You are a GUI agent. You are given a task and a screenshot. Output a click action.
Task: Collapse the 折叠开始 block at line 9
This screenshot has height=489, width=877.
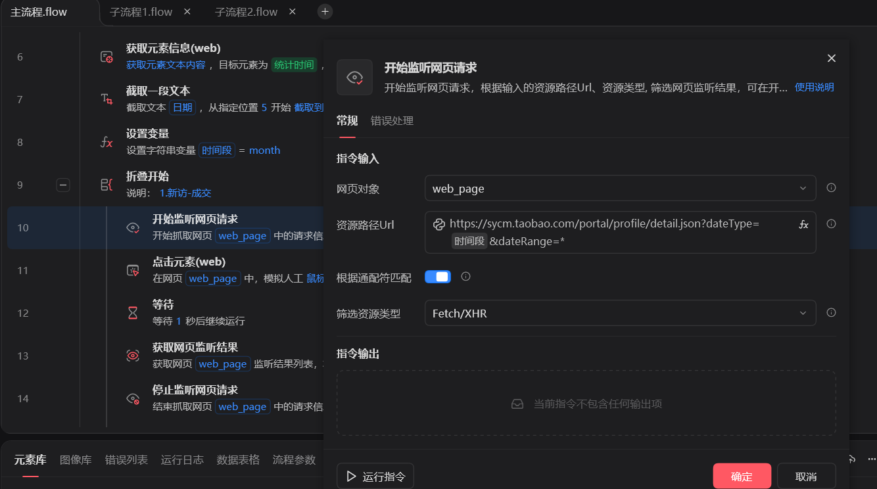coord(63,185)
